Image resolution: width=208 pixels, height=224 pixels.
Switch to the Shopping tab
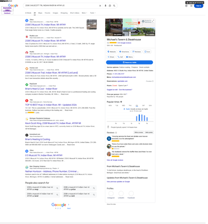[x=64, y=13]
